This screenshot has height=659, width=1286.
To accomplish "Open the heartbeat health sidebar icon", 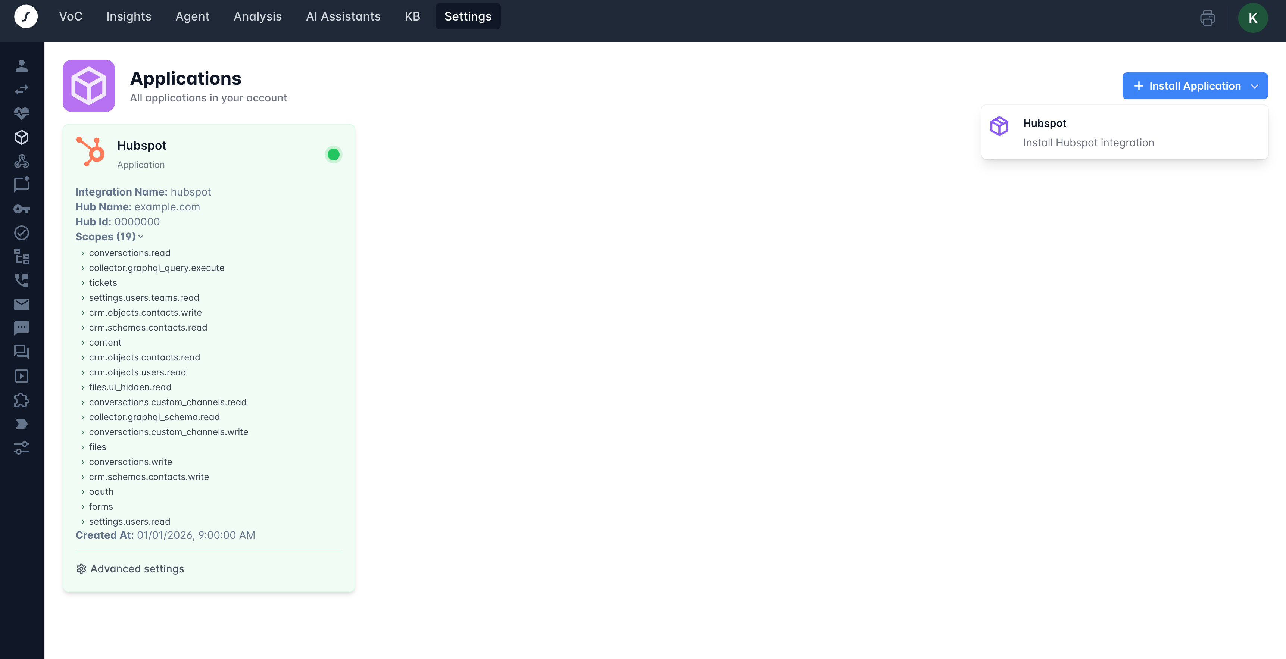I will [x=22, y=113].
